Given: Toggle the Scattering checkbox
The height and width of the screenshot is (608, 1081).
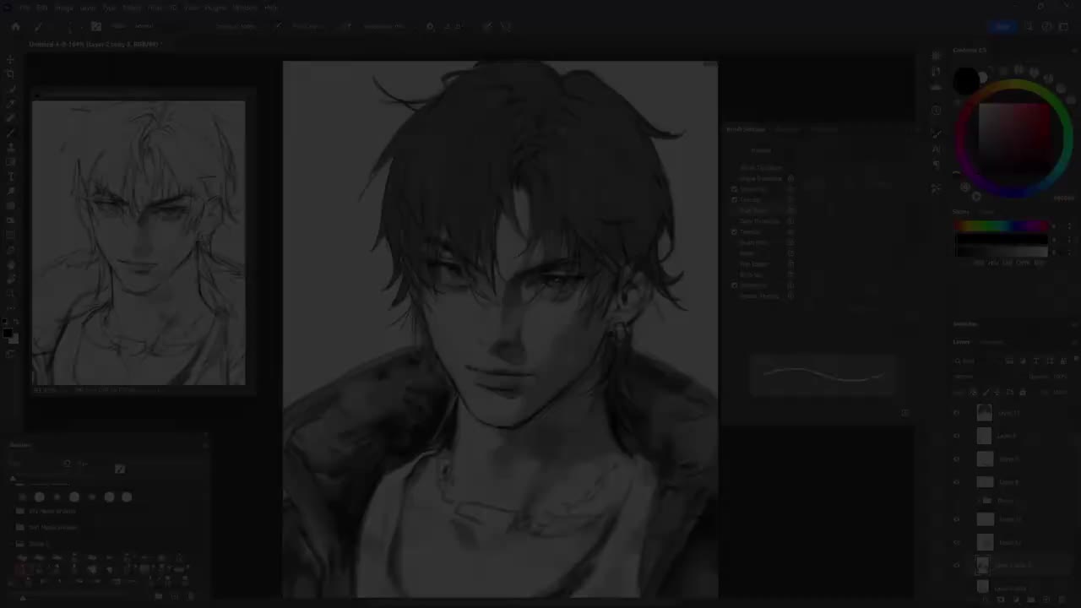Looking at the screenshot, I should pyautogui.click(x=735, y=189).
